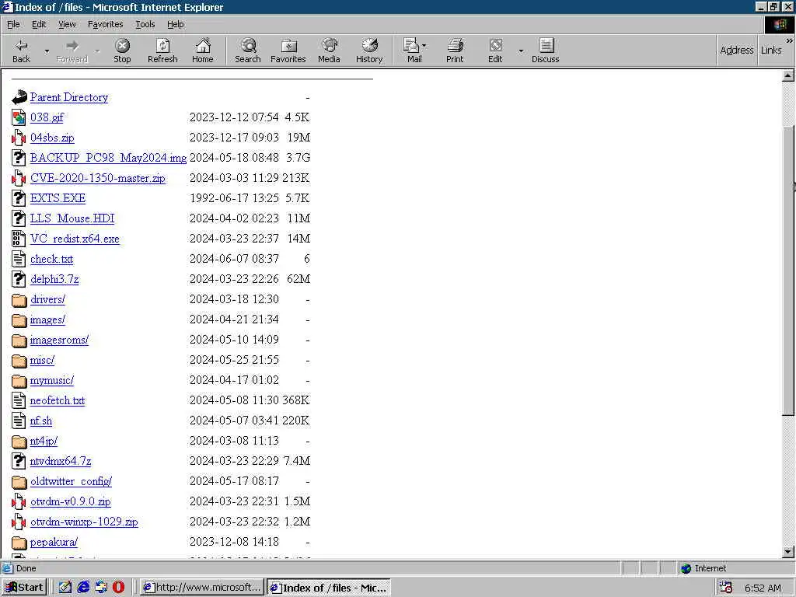Expand the toolbar overflow chevron
796x597 pixels.
coord(790,40)
